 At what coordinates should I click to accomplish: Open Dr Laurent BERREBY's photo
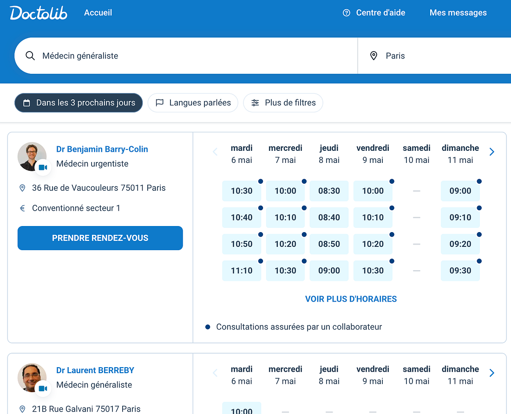coord(32,377)
